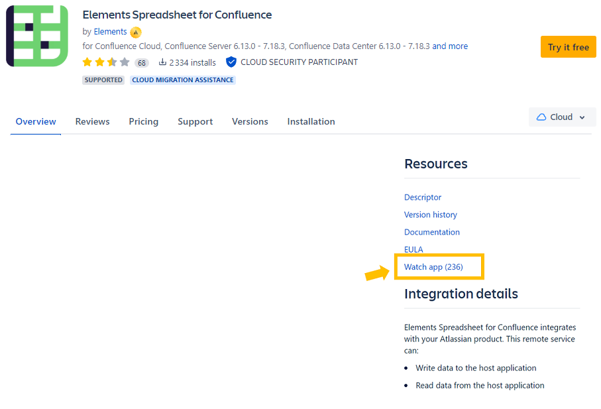The width and height of the screenshot is (601, 409).
Task: Click the Elements Spreadsheet app logo
Action: [x=37, y=36]
